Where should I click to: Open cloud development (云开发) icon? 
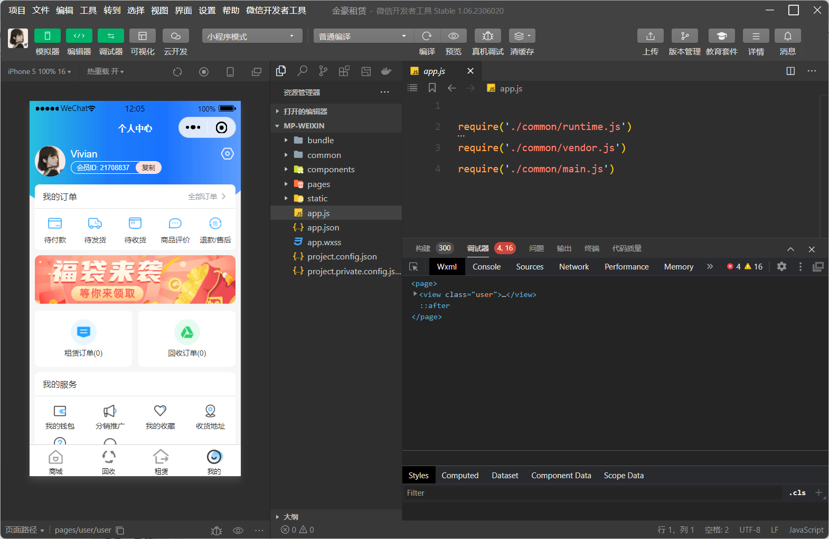(x=176, y=36)
